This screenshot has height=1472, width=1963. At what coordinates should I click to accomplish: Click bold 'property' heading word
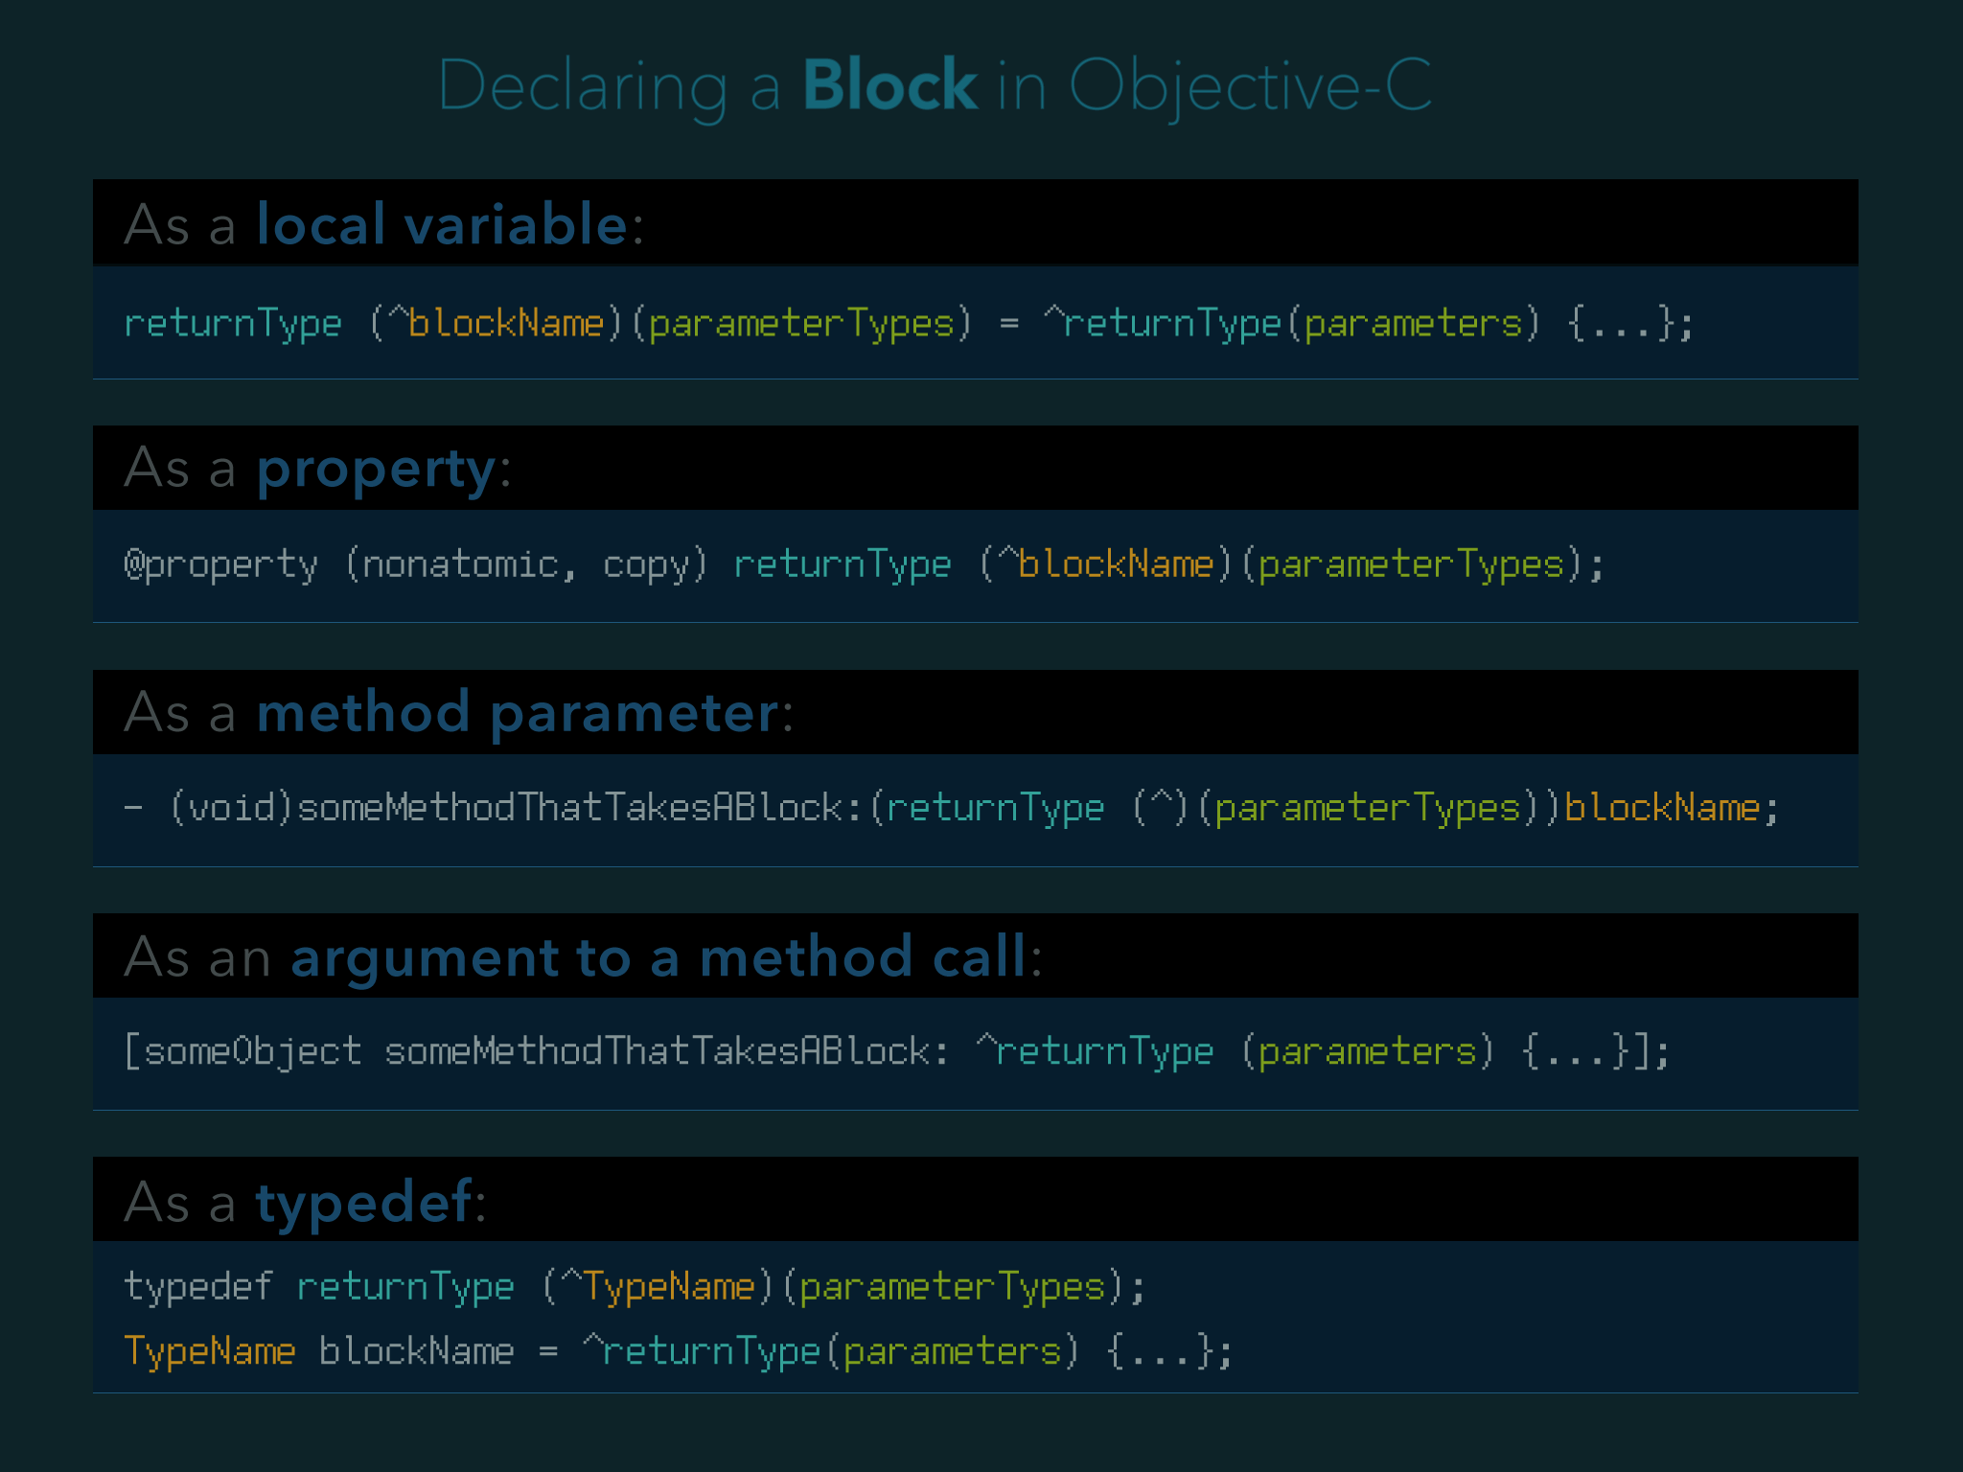point(376,469)
